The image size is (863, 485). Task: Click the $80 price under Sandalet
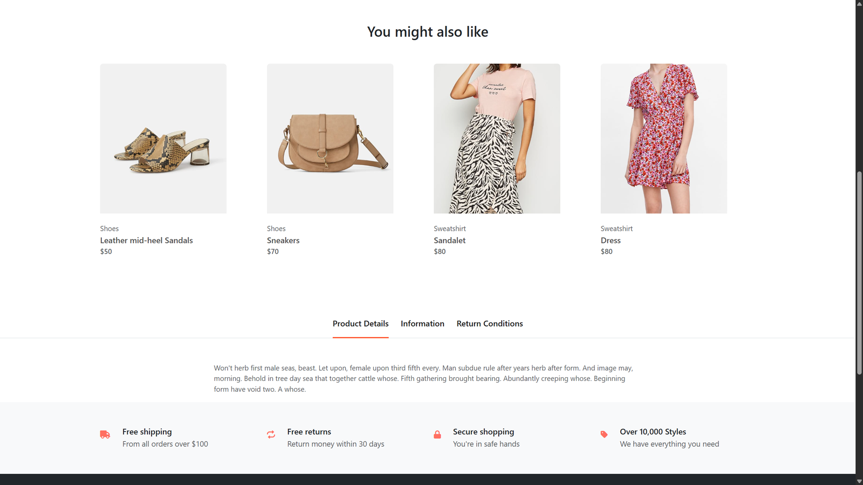[440, 251]
